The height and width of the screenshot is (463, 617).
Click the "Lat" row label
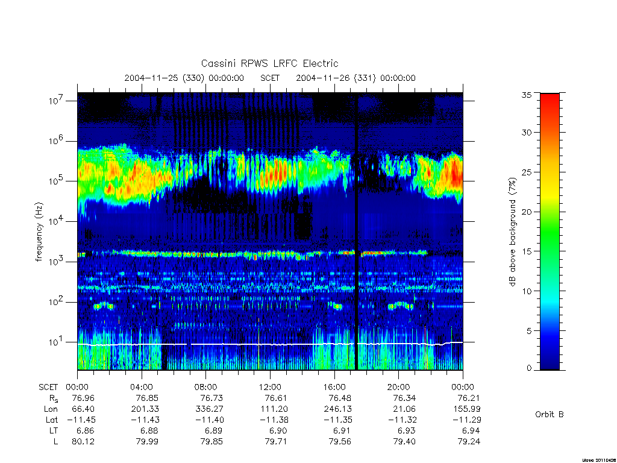tap(52, 420)
